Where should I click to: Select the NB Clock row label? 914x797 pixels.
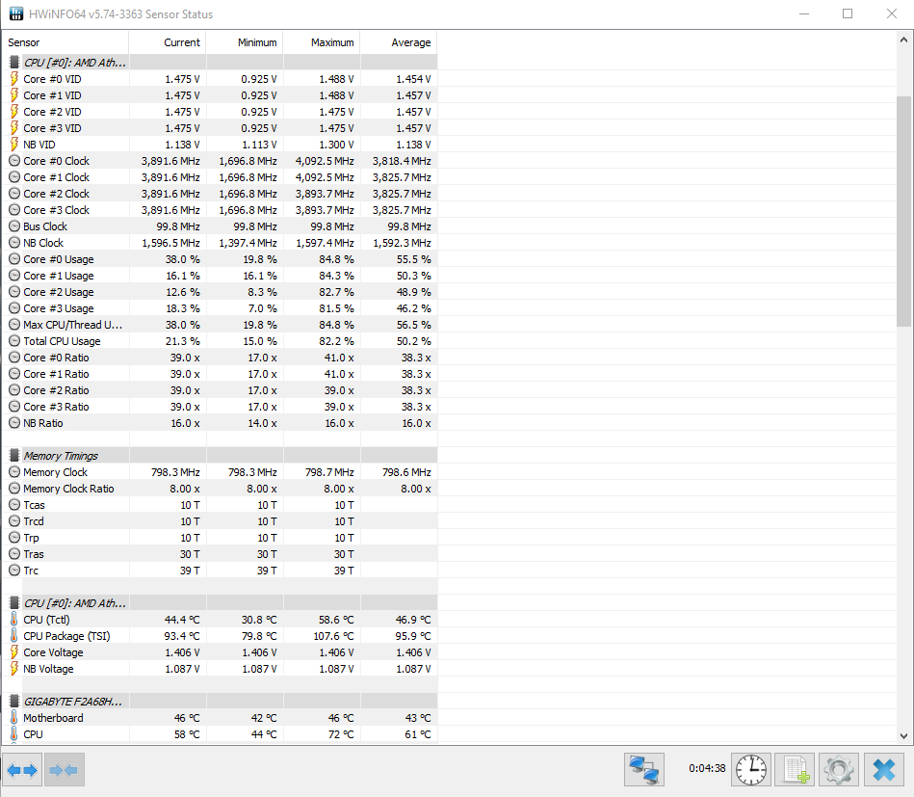tap(43, 243)
